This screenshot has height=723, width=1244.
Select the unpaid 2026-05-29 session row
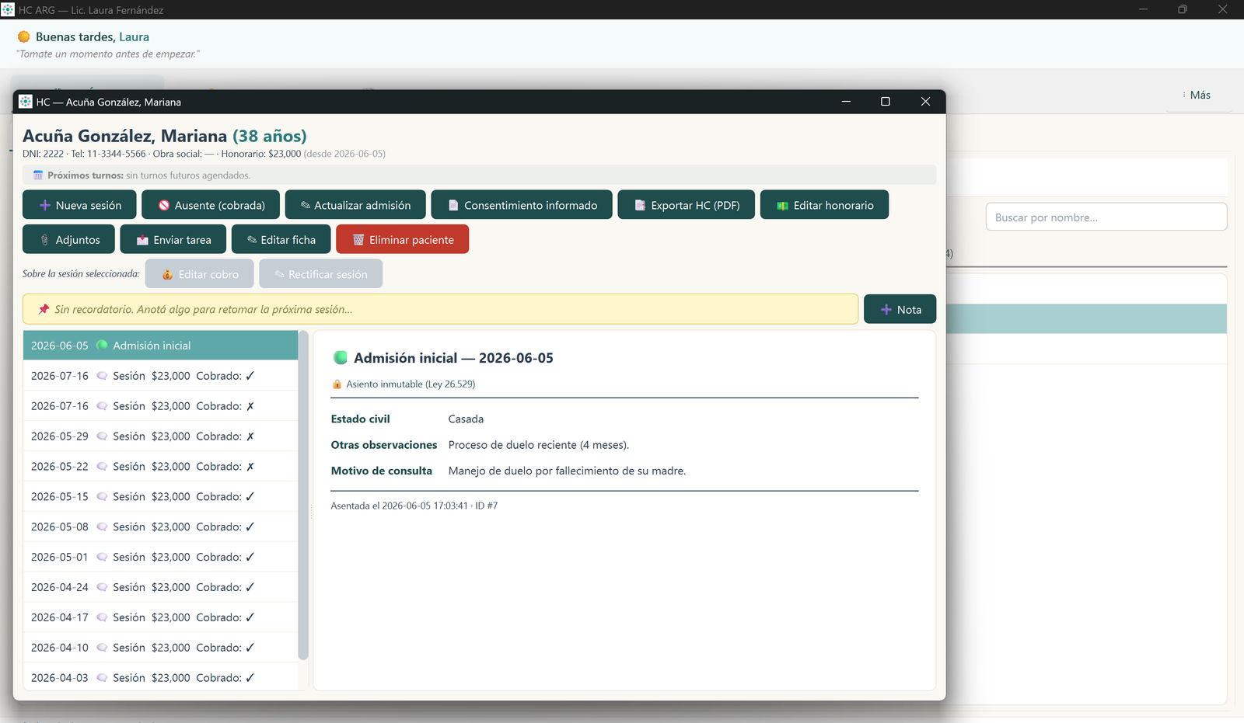pos(161,436)
